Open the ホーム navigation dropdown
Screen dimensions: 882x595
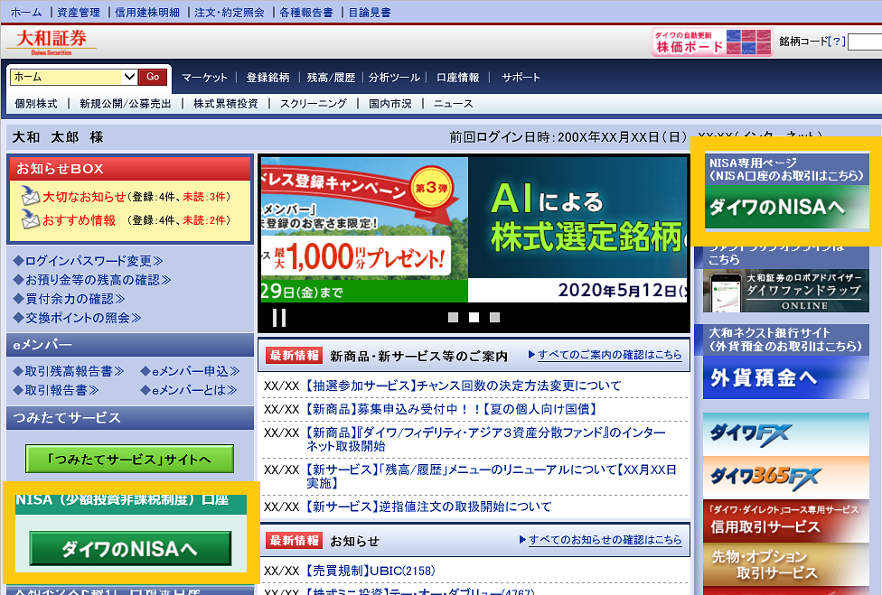[x=128, y=77]
